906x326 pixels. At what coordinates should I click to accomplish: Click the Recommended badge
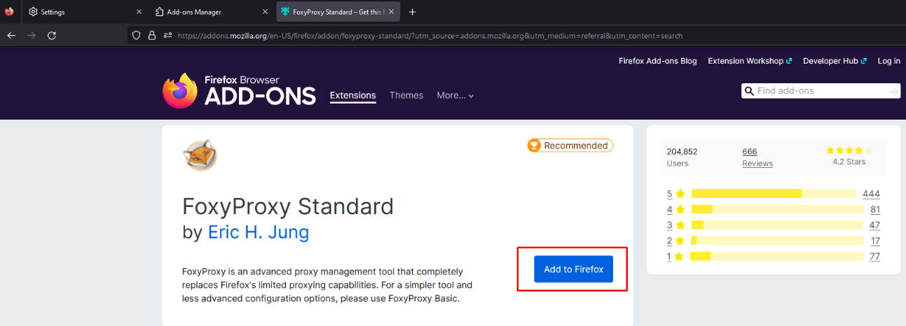point(570,146)
